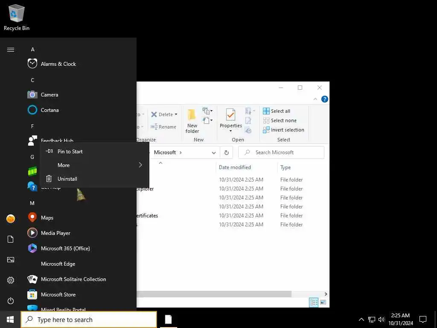Viewport: 437px width, 328px height.
Task: Click Delete in the Organize group
Action: [164, 114]
